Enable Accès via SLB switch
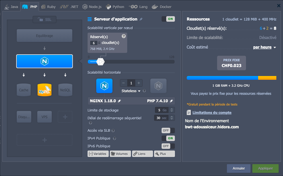This screenshot has height=176, width=283. (x=168, y=131)
